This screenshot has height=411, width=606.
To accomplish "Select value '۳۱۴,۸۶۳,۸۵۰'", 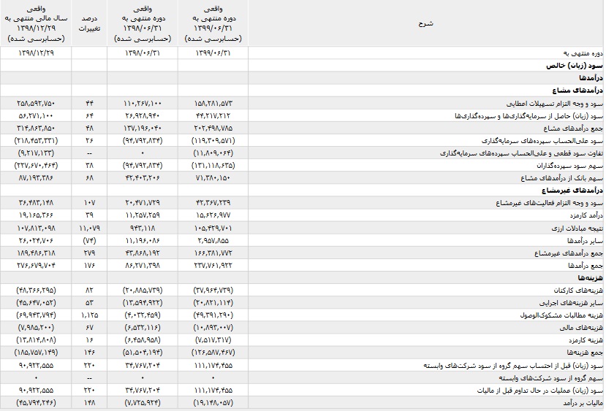I will (x=36, y=128).
